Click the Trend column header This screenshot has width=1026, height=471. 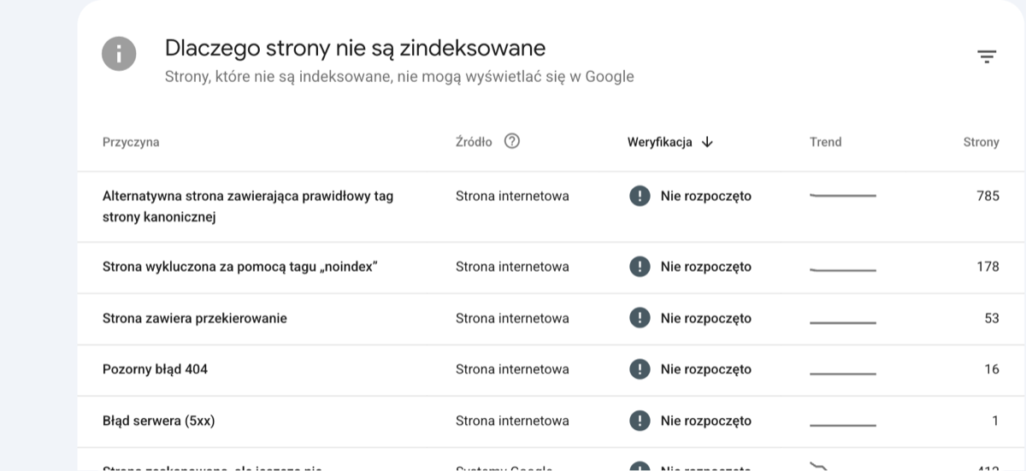pyautogui.click(x=826, y=142)
